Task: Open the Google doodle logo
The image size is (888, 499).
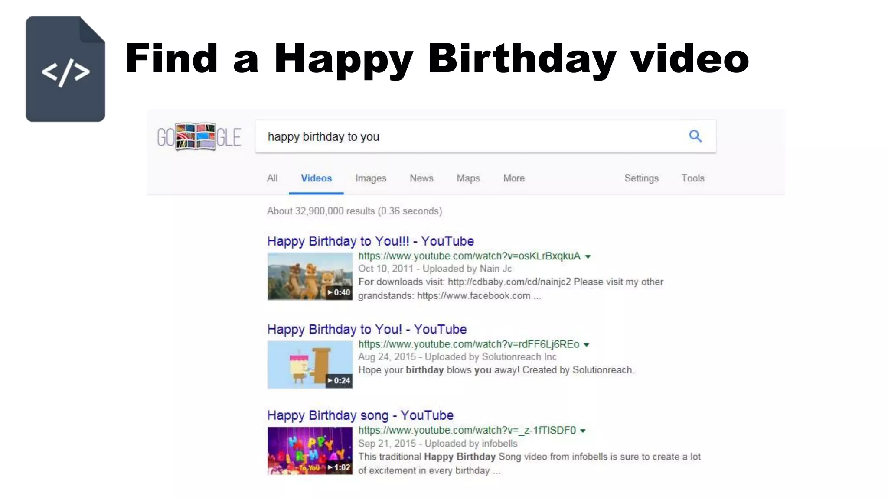Action: 199,137
